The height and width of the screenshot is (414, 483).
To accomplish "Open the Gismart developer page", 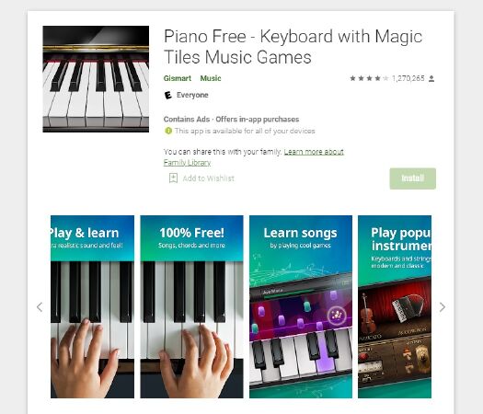I will pos(178,78).
